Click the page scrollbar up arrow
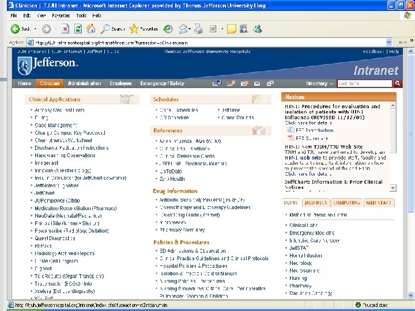 pyautogui.click(x=410, y=51)
